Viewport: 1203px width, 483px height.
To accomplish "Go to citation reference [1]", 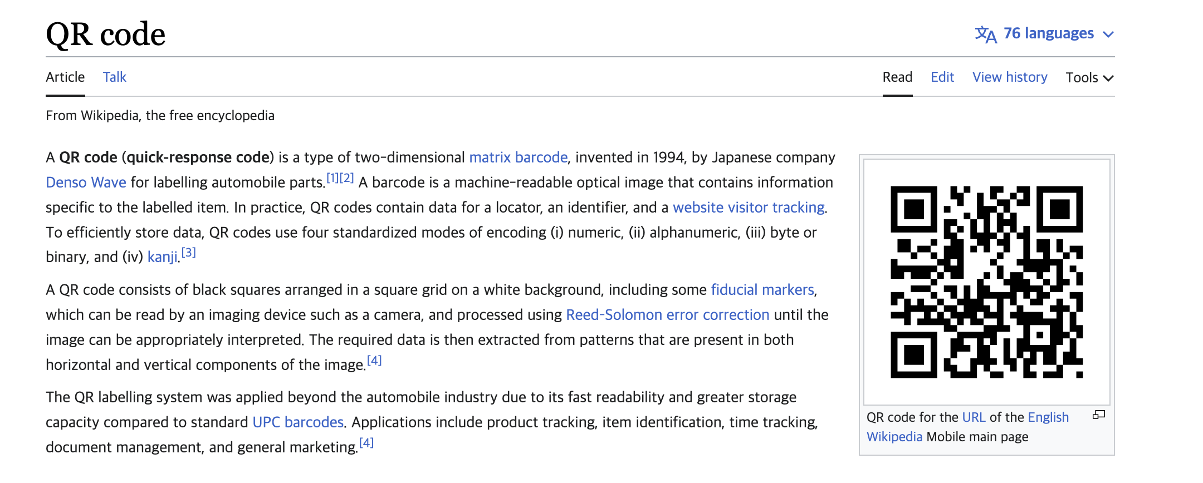I will [x=332, y=178].
